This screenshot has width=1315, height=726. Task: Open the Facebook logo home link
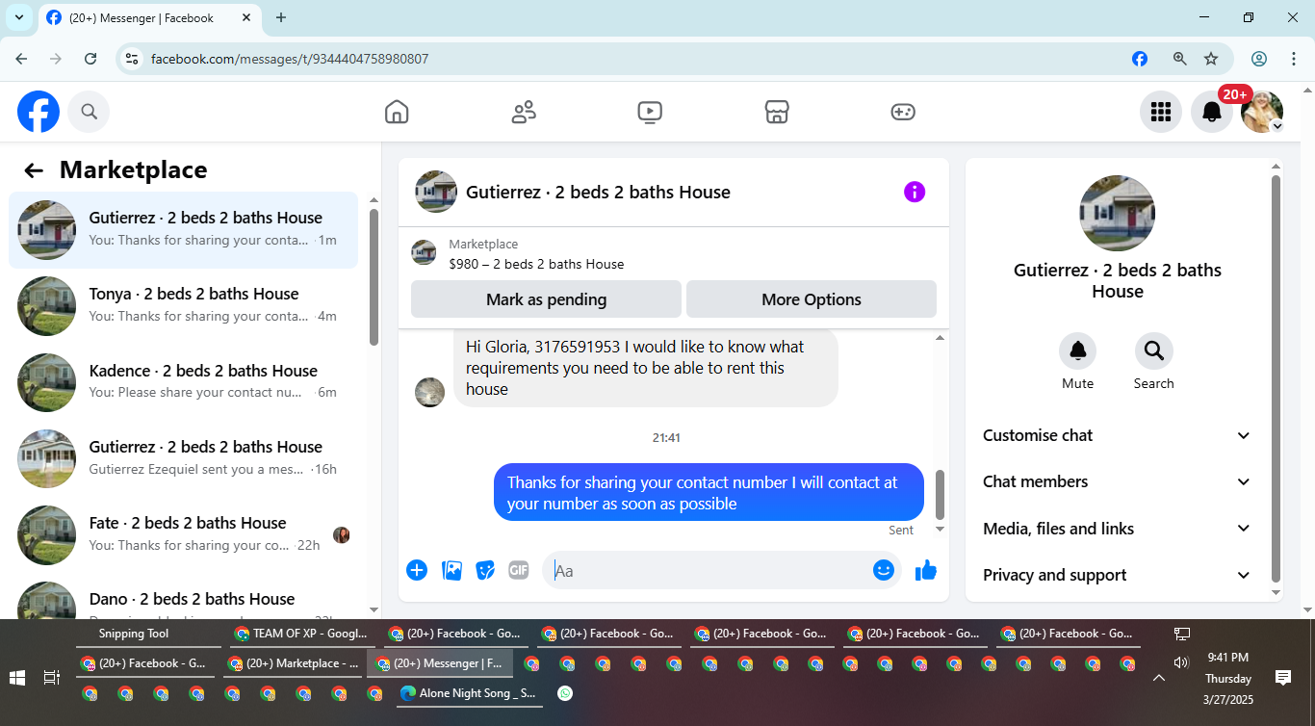pyautogui.click(x=39, y=113)
